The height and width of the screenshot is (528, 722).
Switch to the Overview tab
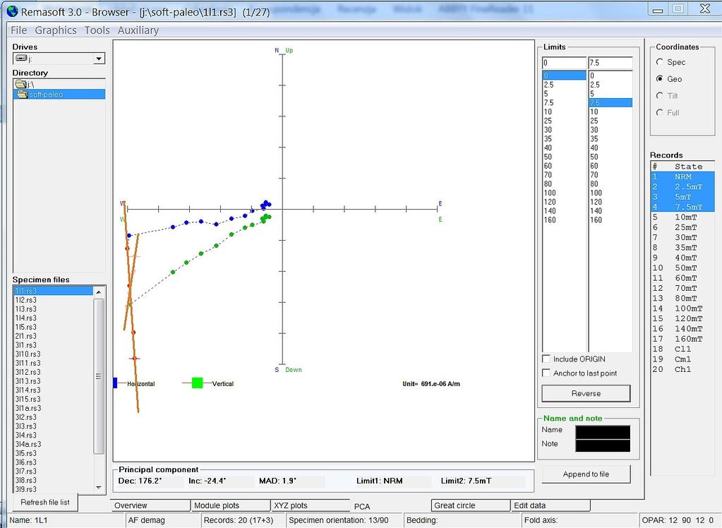[x=150, y=505]
